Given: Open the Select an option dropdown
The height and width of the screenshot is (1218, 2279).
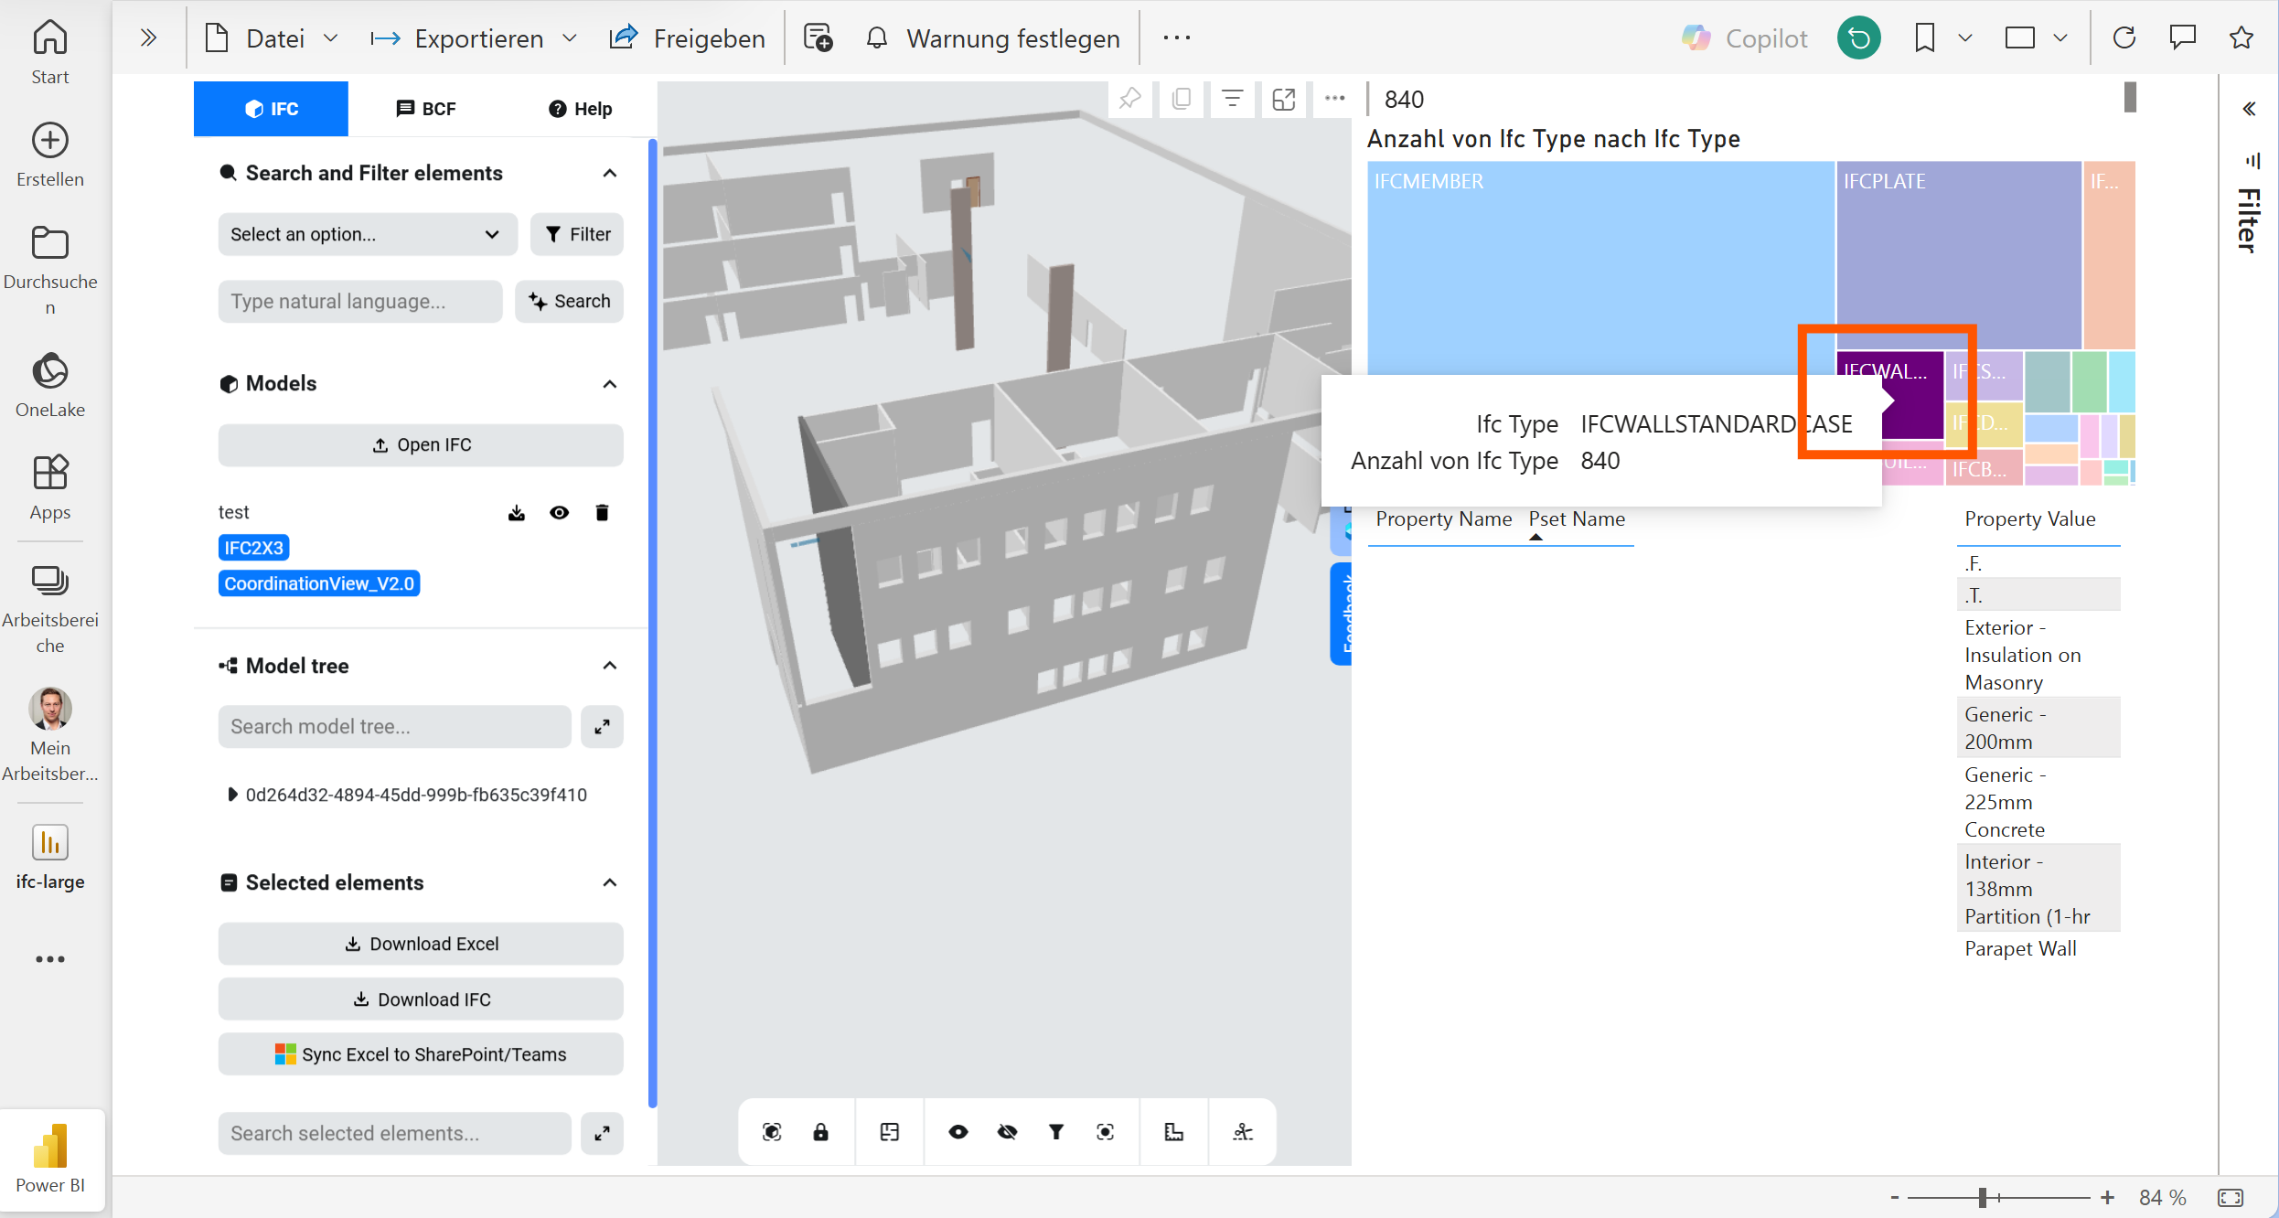Looking at the screenshot, I should tap(368, 235).
